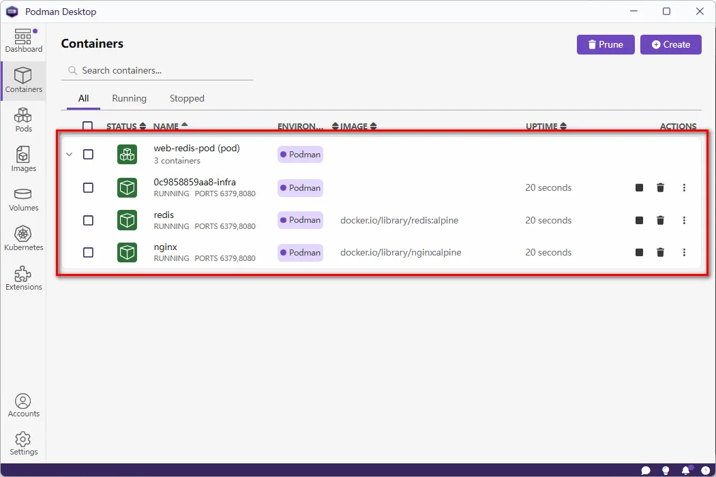The image size is (716, 477).
Task: Collapse the web-redis-pod group
Action: pos(69,155)
